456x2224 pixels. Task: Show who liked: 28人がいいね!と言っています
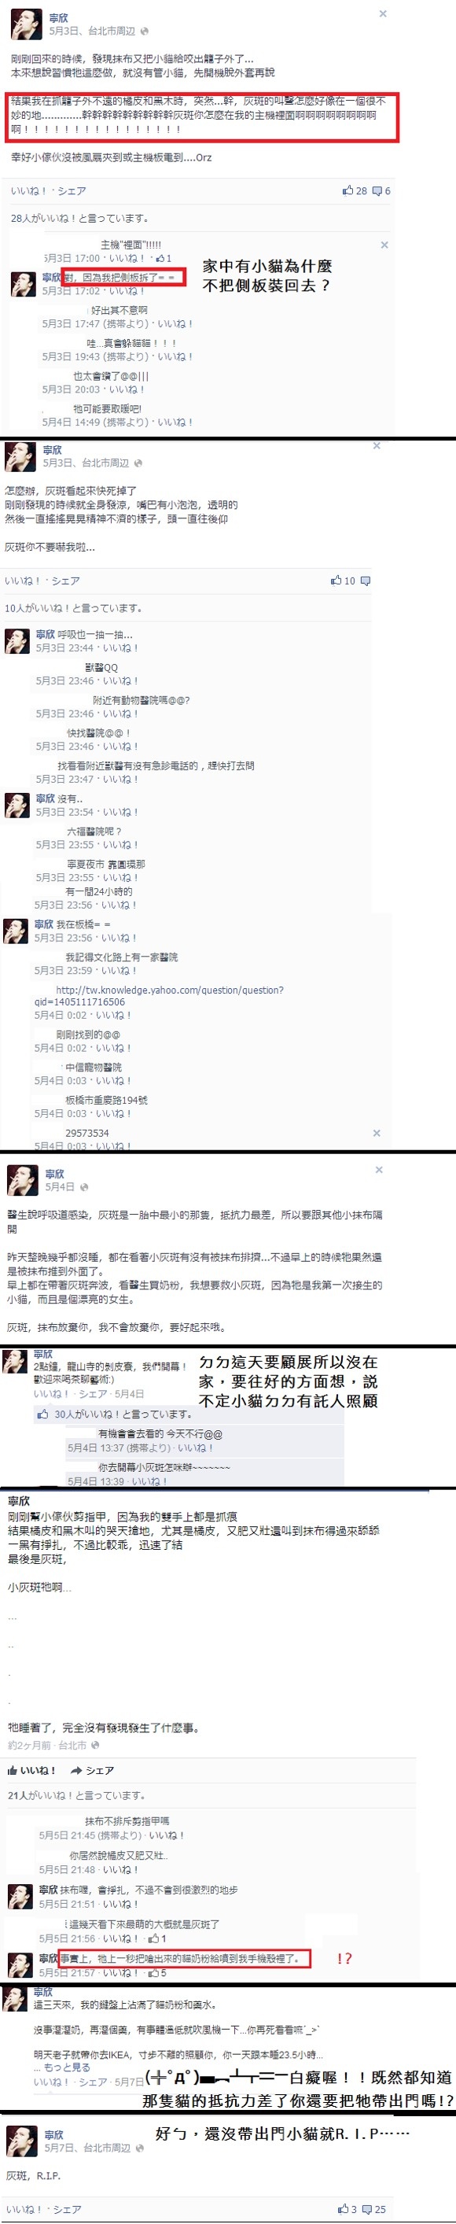(79, 219)
